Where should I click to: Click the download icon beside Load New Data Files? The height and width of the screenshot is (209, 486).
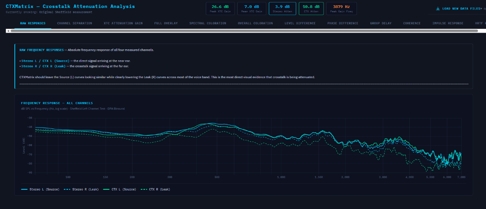[x=438, y=8]
